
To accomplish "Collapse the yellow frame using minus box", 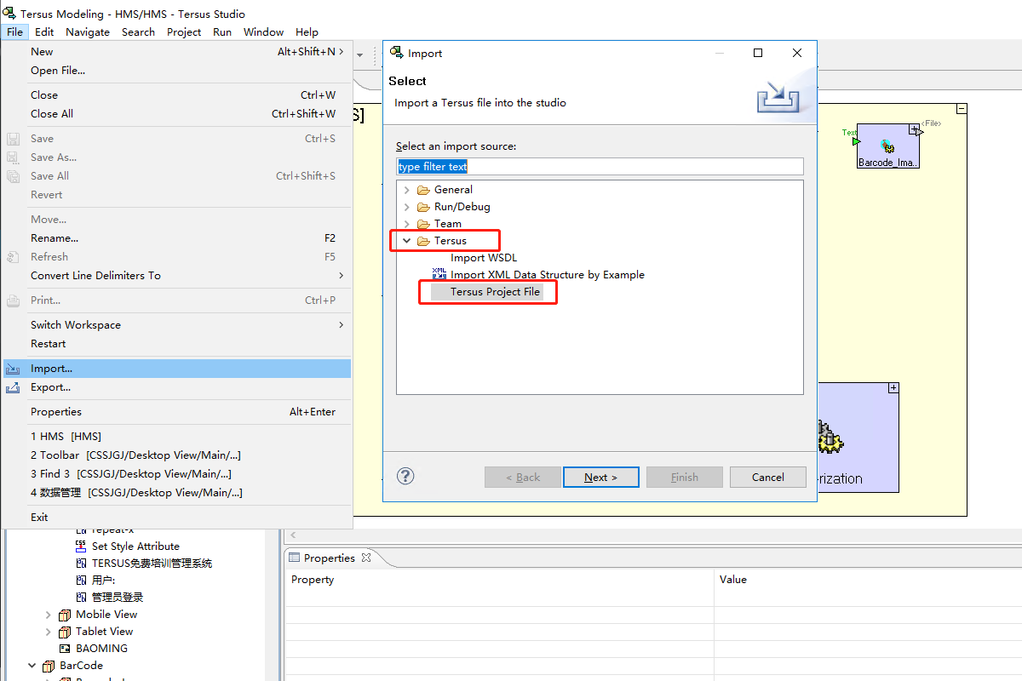I will [x=962, y=109].
